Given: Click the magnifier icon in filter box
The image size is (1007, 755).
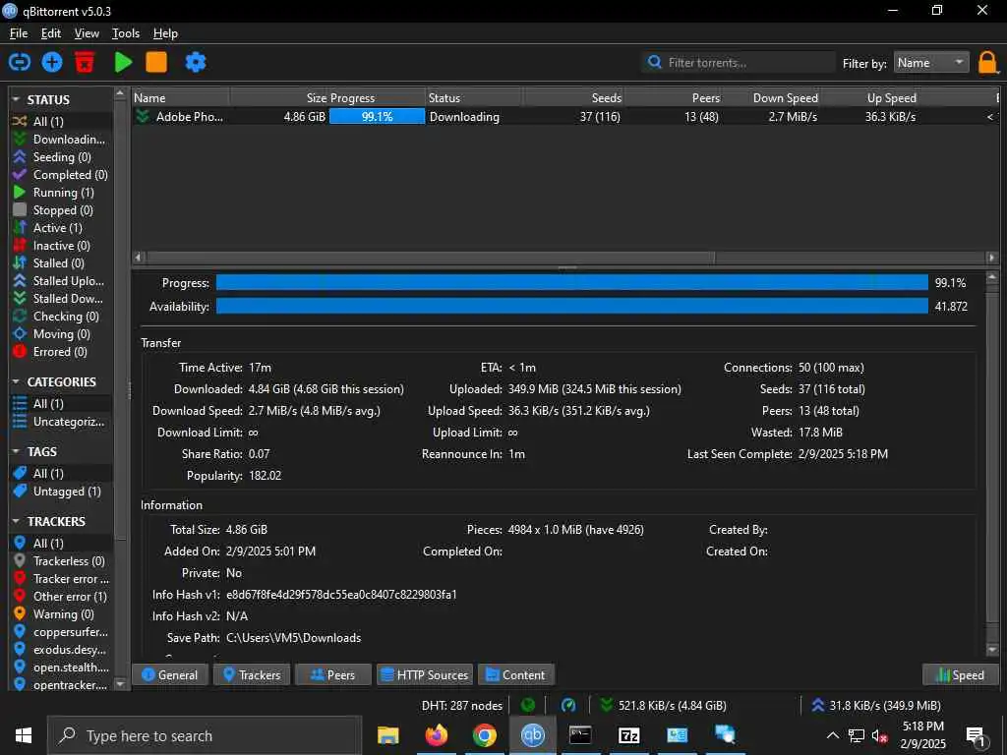Looking at the screenshot, I should tap(654, 62).
